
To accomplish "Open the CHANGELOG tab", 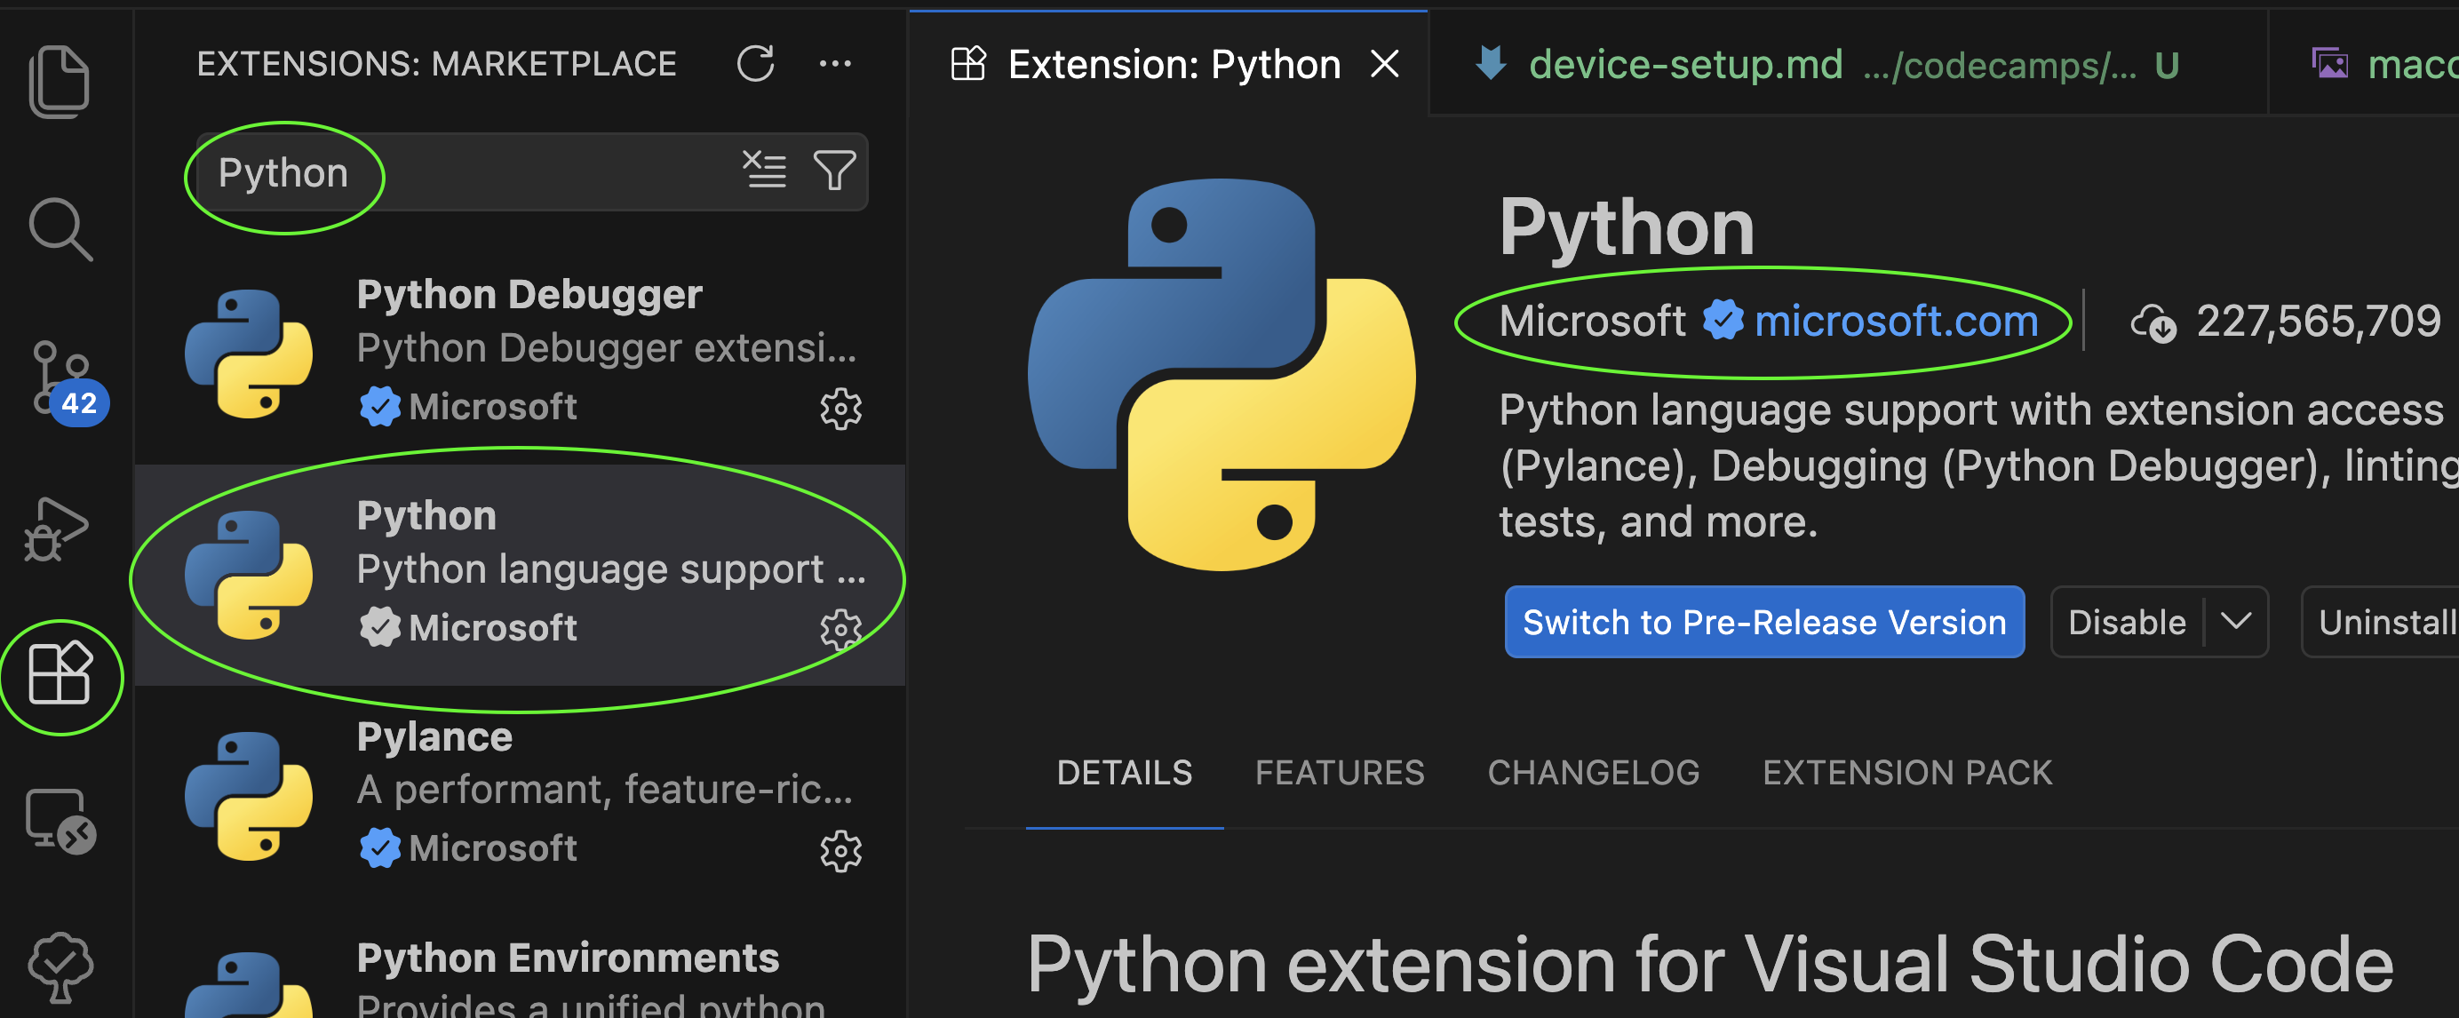I will 1593,773.
